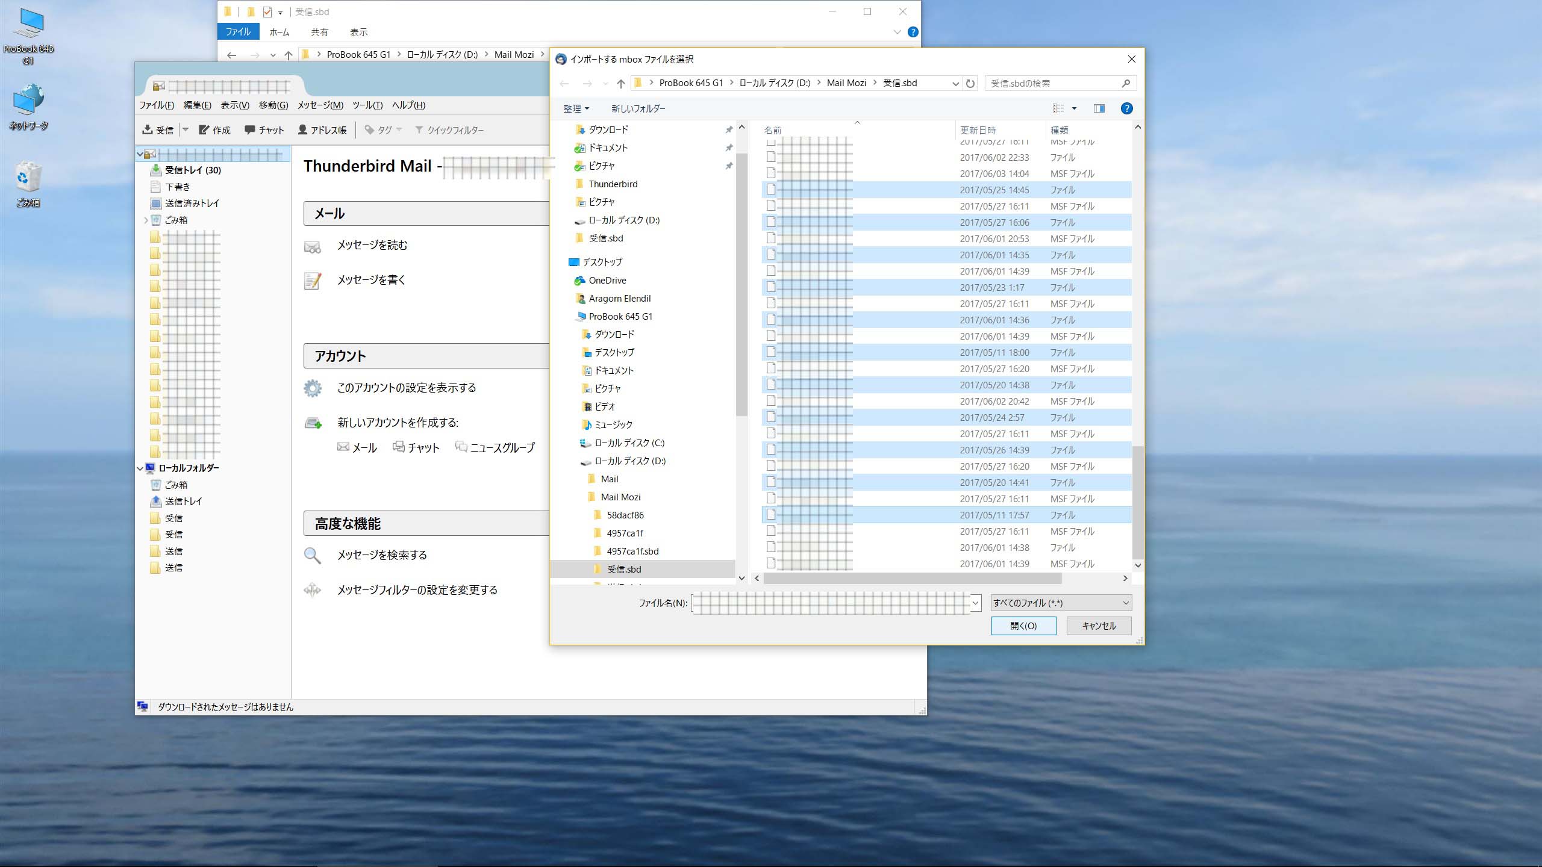Click the Explorer window help icon
1542x867 pixels.
[913, 32]
